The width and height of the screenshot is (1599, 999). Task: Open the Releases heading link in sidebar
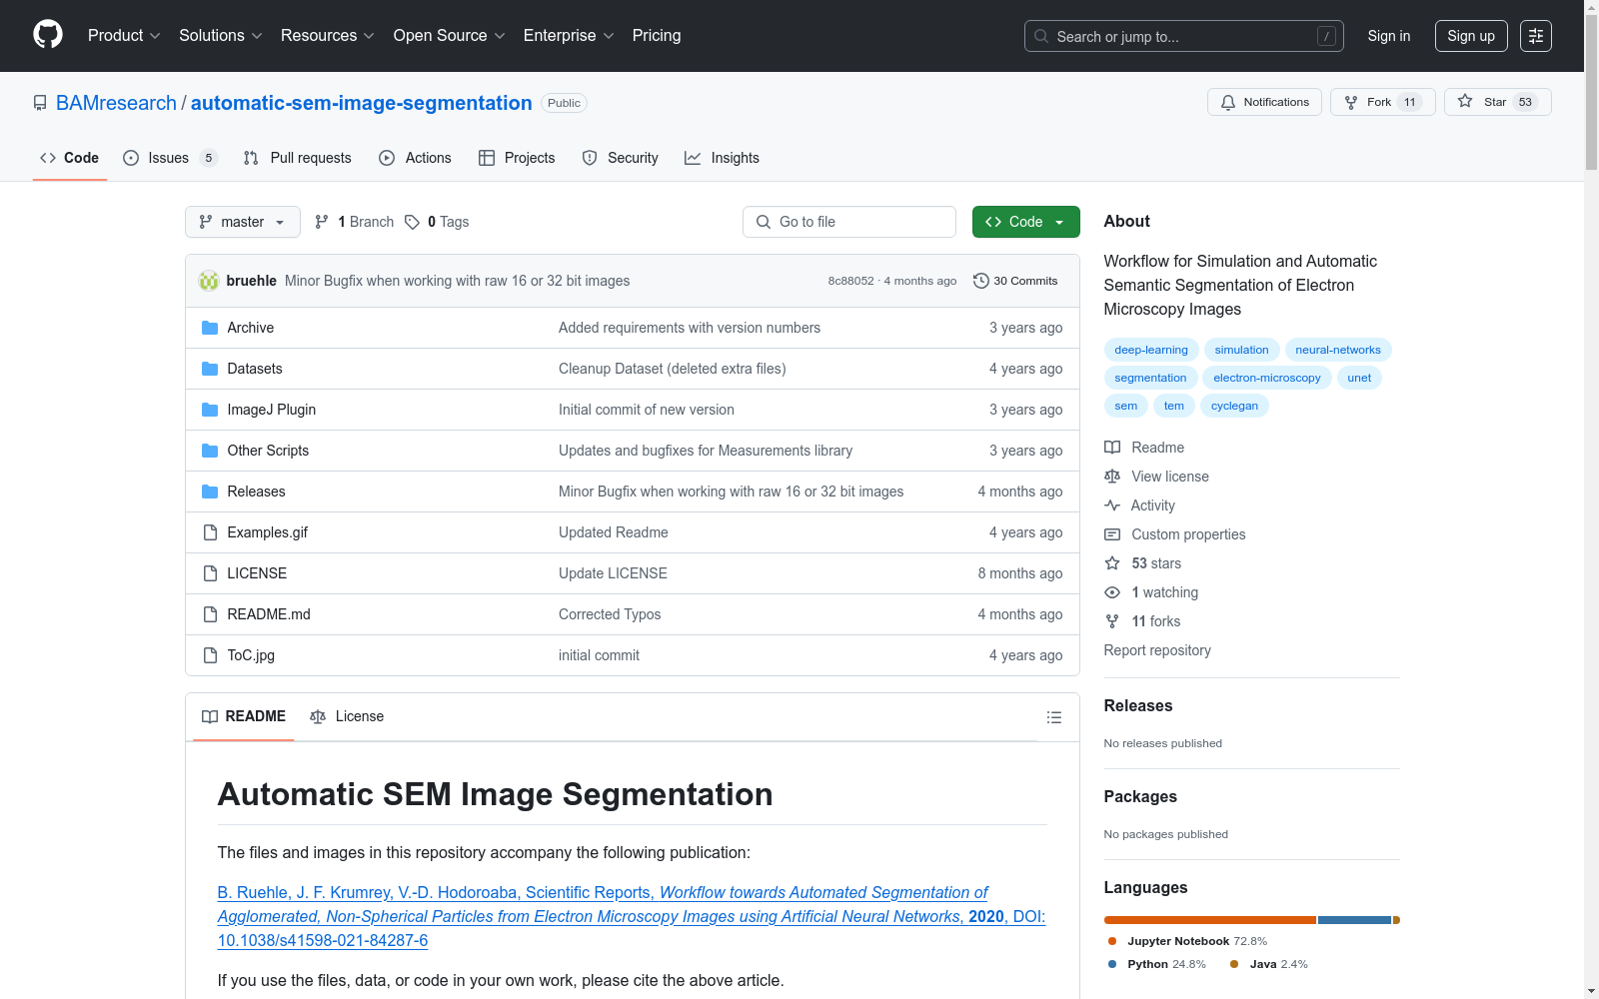click(x=1138, y=705)
